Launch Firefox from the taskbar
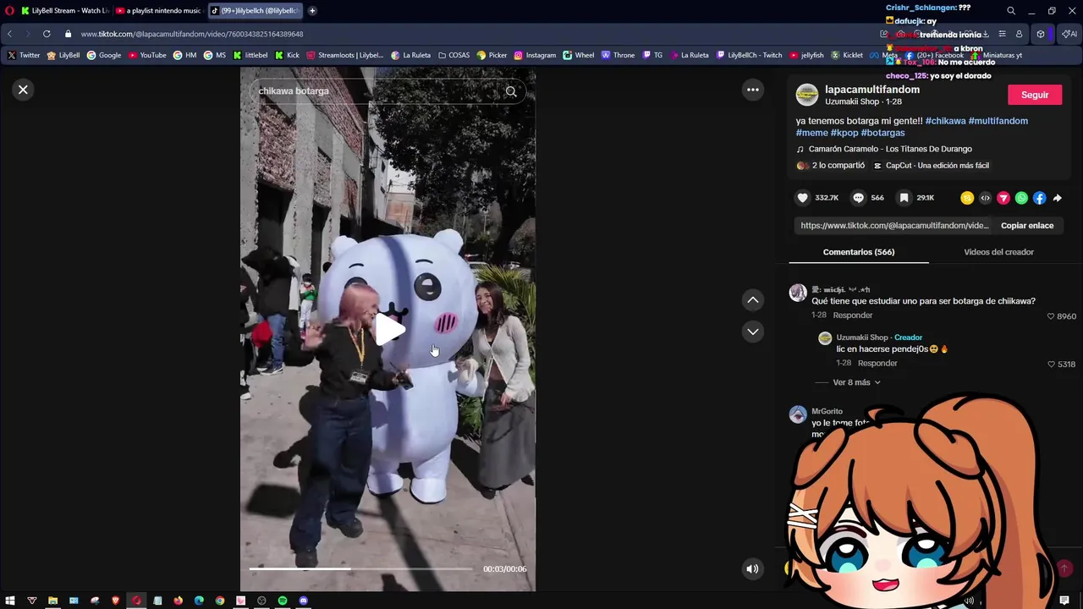Screen dimensions: 1083x609 click(x=178, y=601)
